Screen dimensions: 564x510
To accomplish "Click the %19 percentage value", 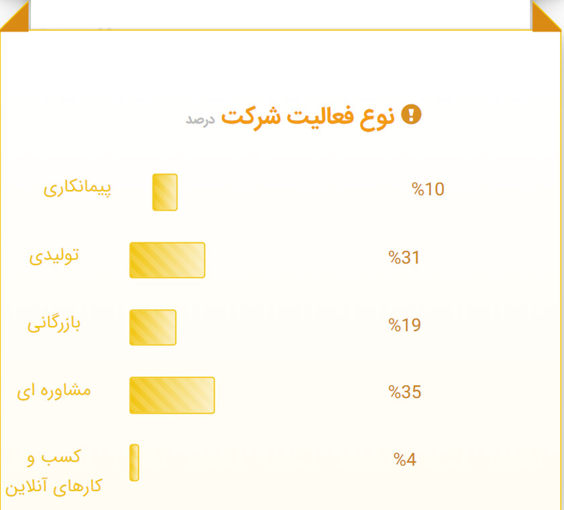I will [x=404, y=325].
